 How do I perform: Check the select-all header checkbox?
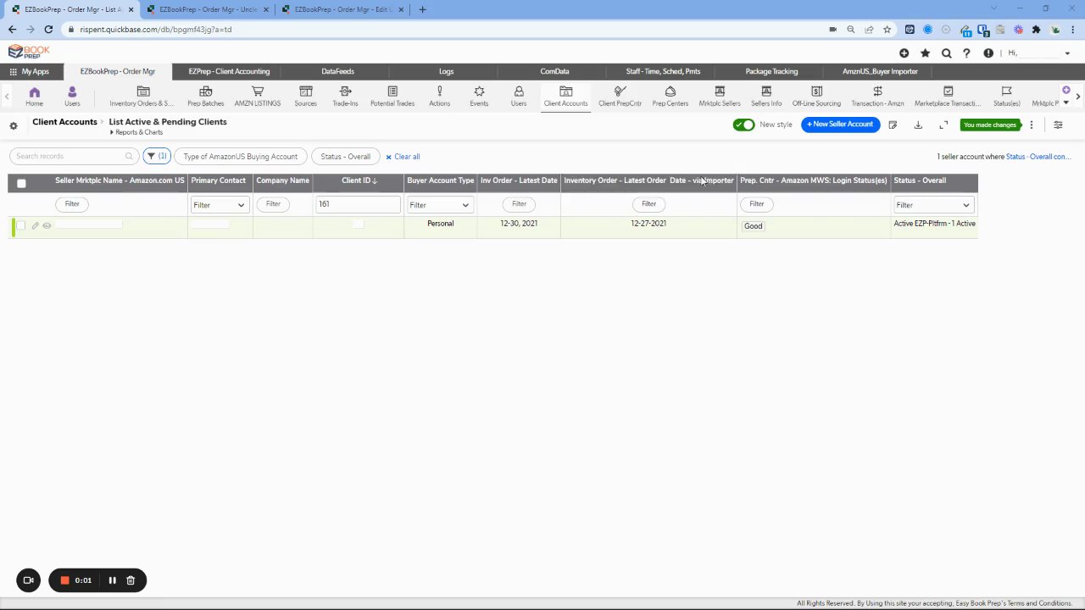(21, 183)
